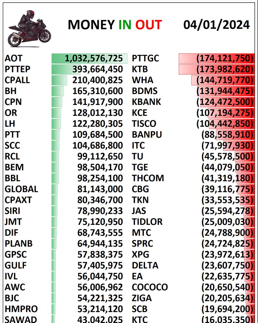Click the GLOBAL ticker name
The width and height of the screenshot is (258, 323).
coord(21,189)
